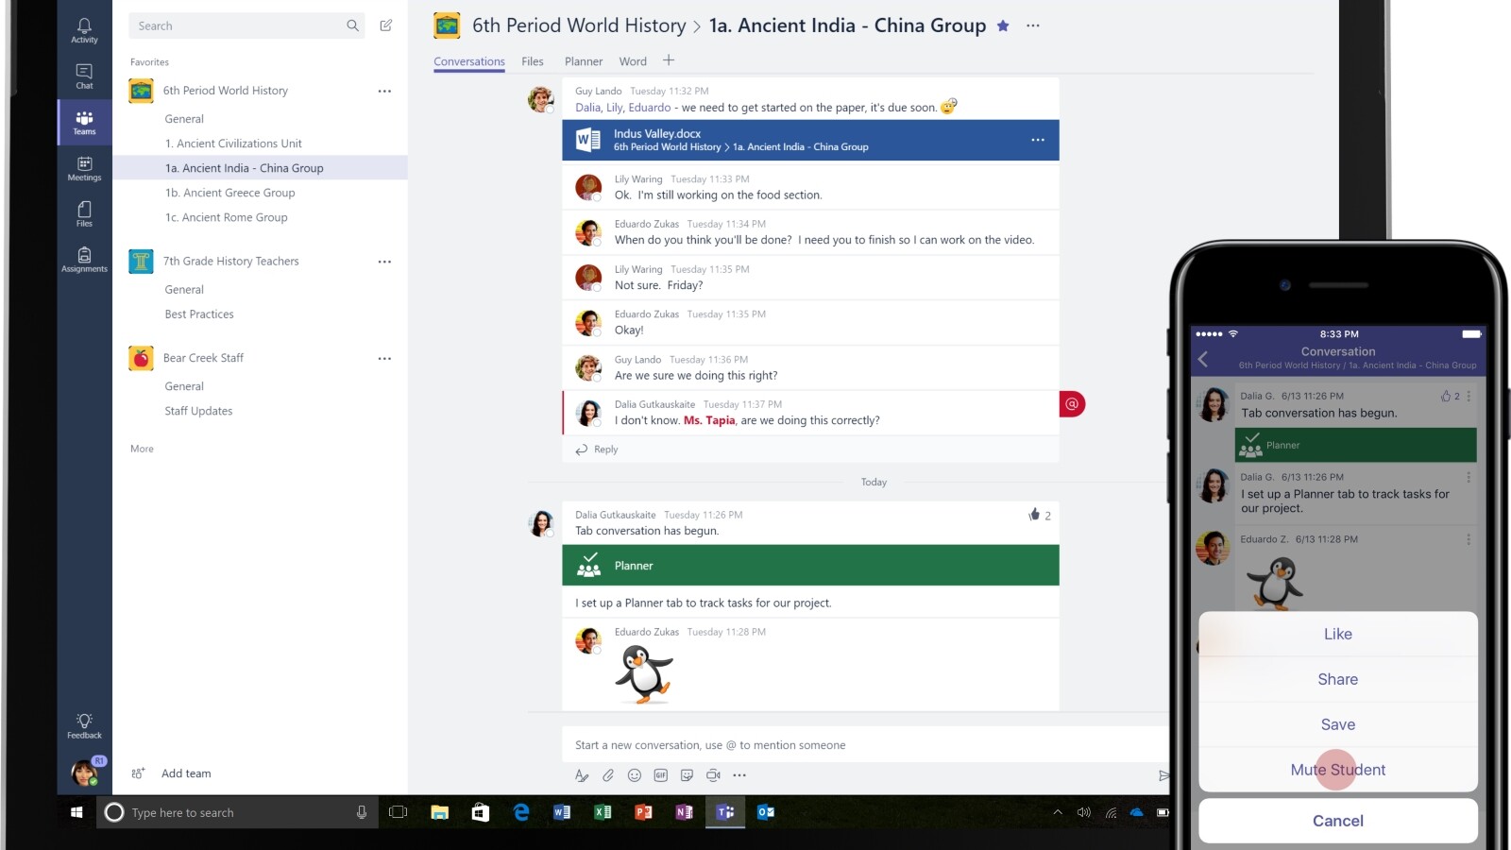Select Staff Updates channel
Viewport: 1511px width, 850px height.
tap(198, 411)
